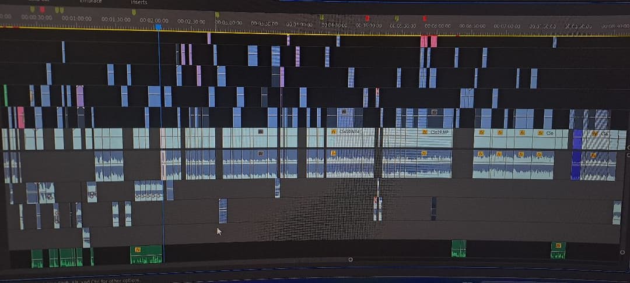Select the red marker above 00:05:00:00
This screenshot has width=630, height=283.
(367, 18)
